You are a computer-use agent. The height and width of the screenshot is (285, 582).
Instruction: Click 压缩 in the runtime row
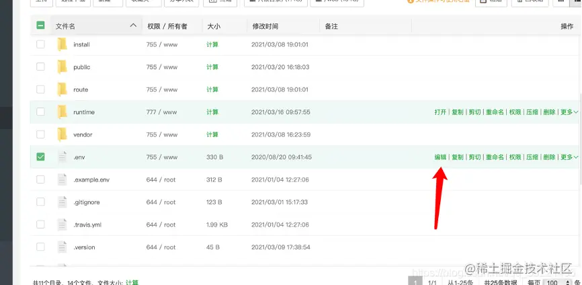coord(532,112)
